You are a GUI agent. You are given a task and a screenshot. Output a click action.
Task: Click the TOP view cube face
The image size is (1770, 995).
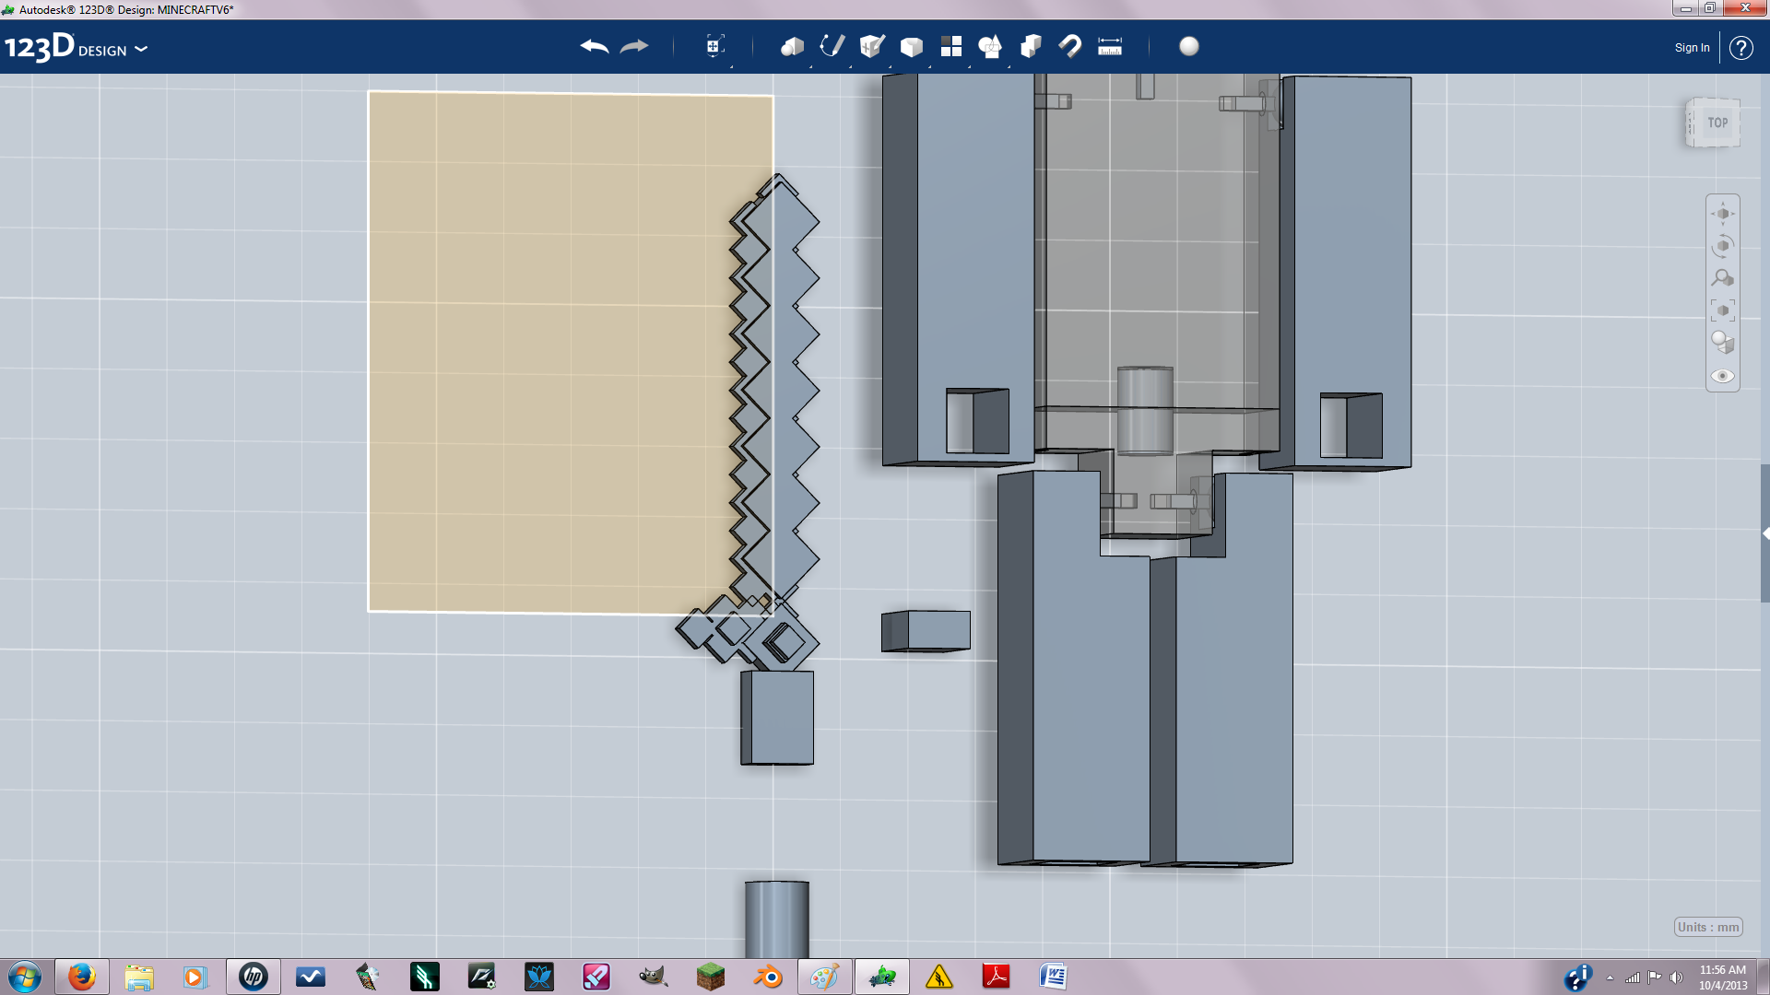(x=1717, y=123)
